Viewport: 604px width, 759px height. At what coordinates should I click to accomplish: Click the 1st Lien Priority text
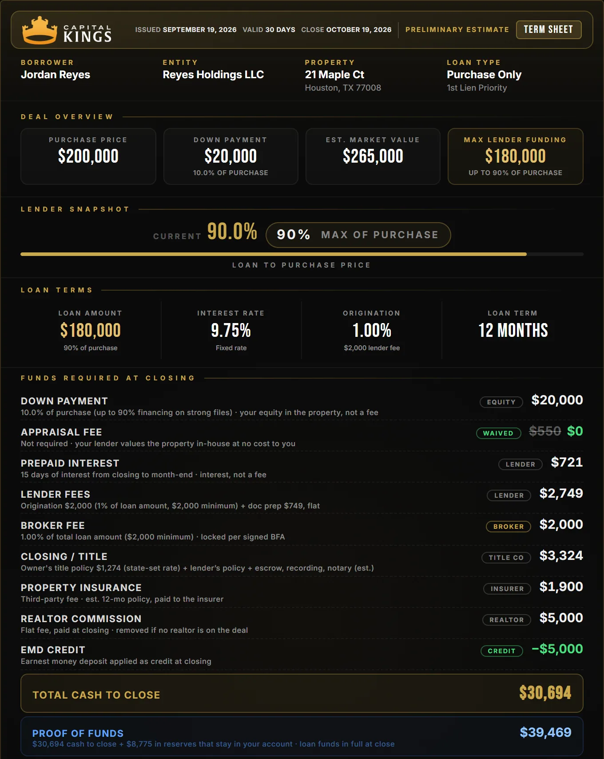(477, 88)
